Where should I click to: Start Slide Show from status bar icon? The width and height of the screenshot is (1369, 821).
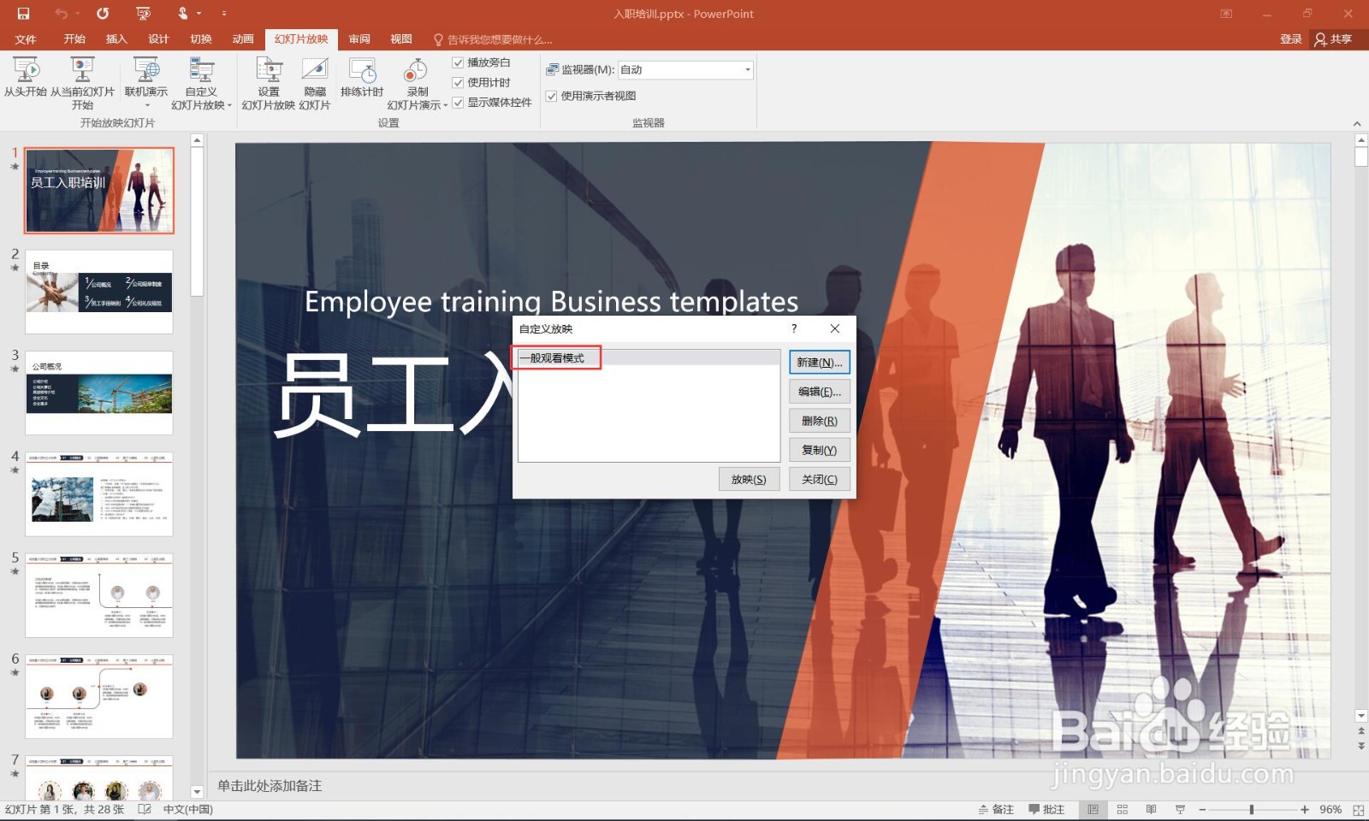[1180, 809]
